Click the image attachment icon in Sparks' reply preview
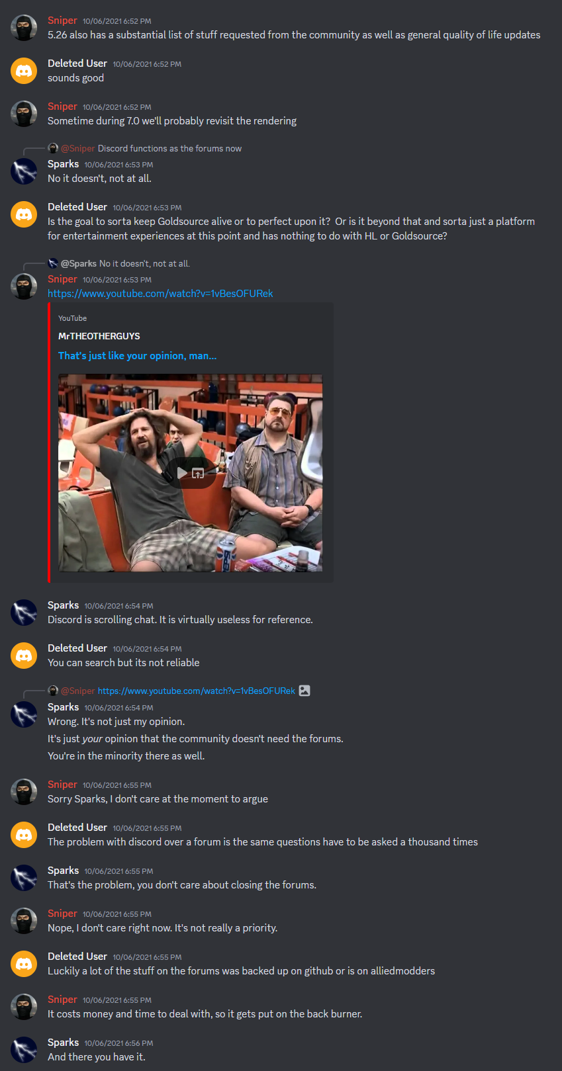The height and width of the screenshot is (1071, 562). [304, 691]
